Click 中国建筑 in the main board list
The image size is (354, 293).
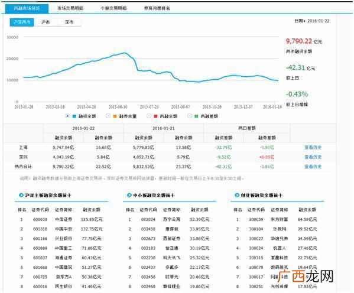pos(64,267)
